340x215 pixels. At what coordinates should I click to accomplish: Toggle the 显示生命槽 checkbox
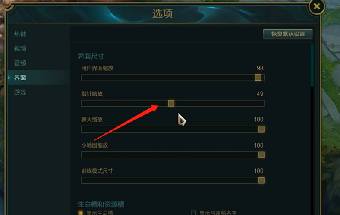coord(80,212)
